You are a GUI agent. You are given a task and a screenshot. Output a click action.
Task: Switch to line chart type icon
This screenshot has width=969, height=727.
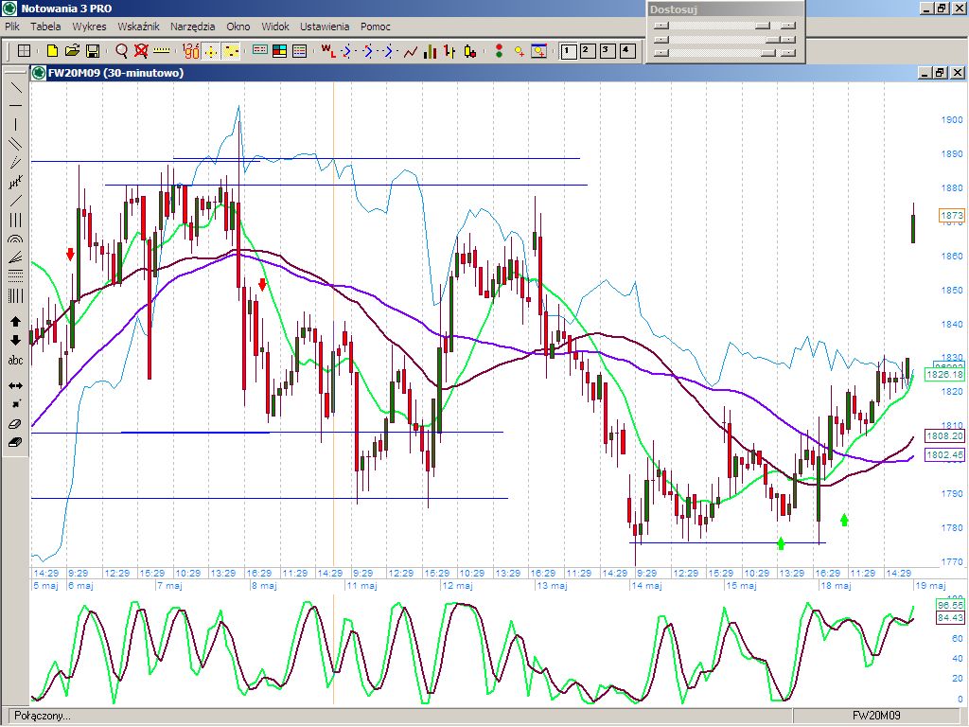(411, 50)
